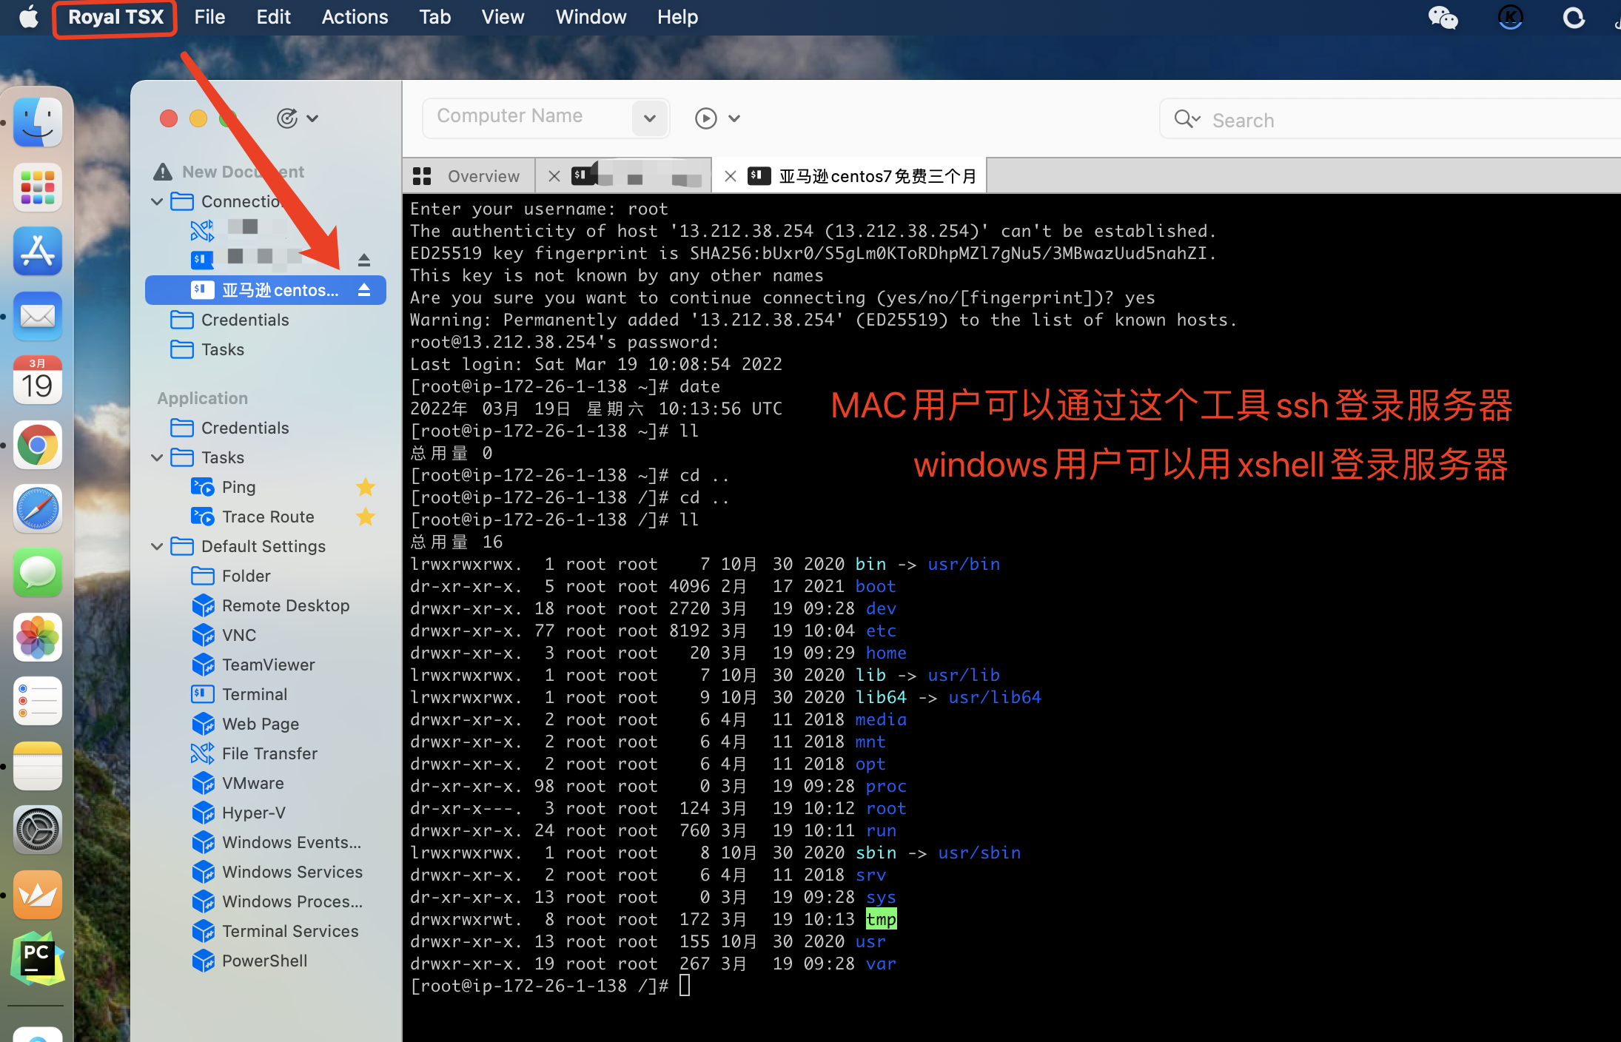Open the File Transfer default settings
Viewport: 1621px width, 1042px height.
pyautogui.click(x=269, y=753)
